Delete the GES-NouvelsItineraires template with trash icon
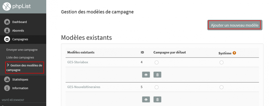Image resolution: width=269 pixels, height=106 pixels. (157, 99)
